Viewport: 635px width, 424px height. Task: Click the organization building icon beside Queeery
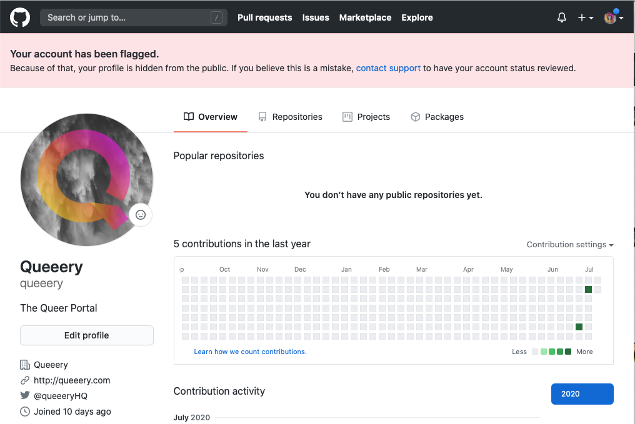pyautogui.click(x=25, y=365)
